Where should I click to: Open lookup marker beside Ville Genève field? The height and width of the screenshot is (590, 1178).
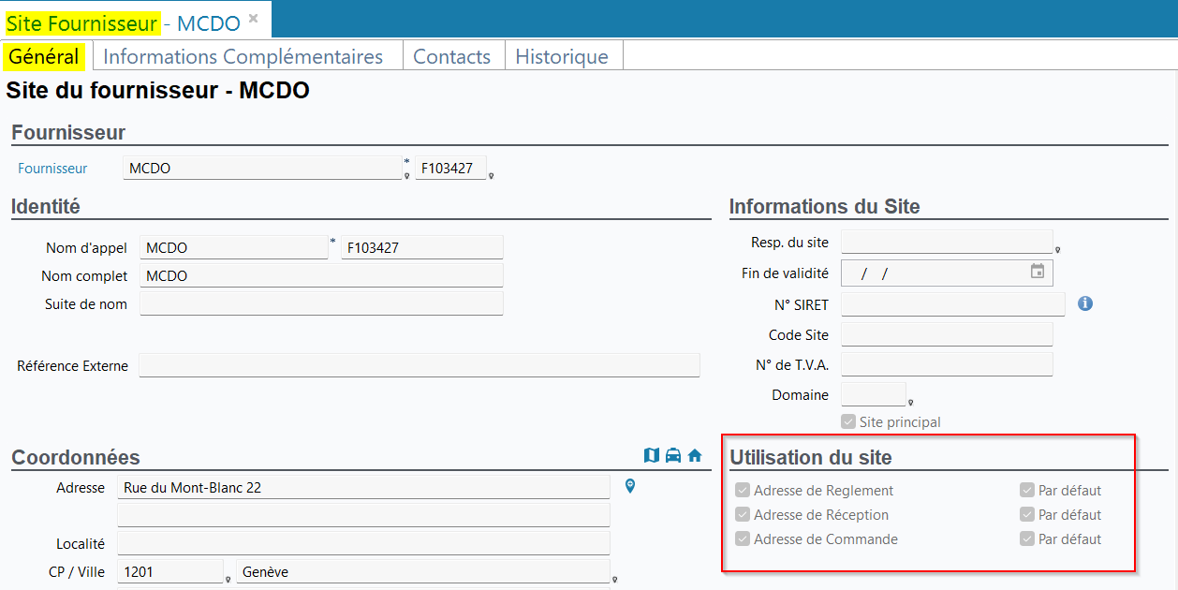pyautogui.click(x=614, y=580)
